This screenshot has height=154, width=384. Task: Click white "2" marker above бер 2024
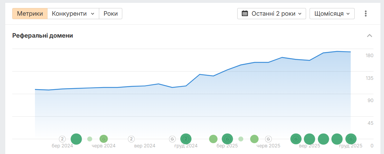[63, 139]
